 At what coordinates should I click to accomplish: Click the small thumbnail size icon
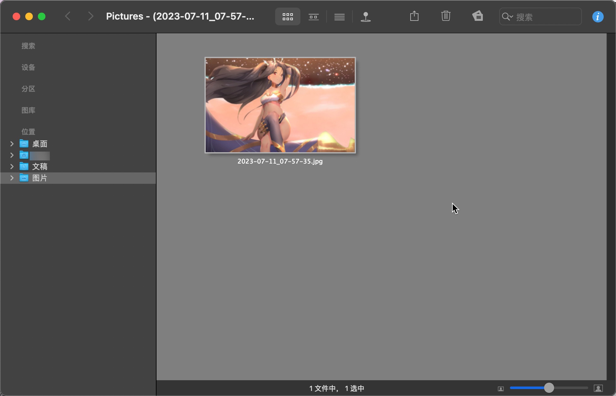(x=501, y=389)
